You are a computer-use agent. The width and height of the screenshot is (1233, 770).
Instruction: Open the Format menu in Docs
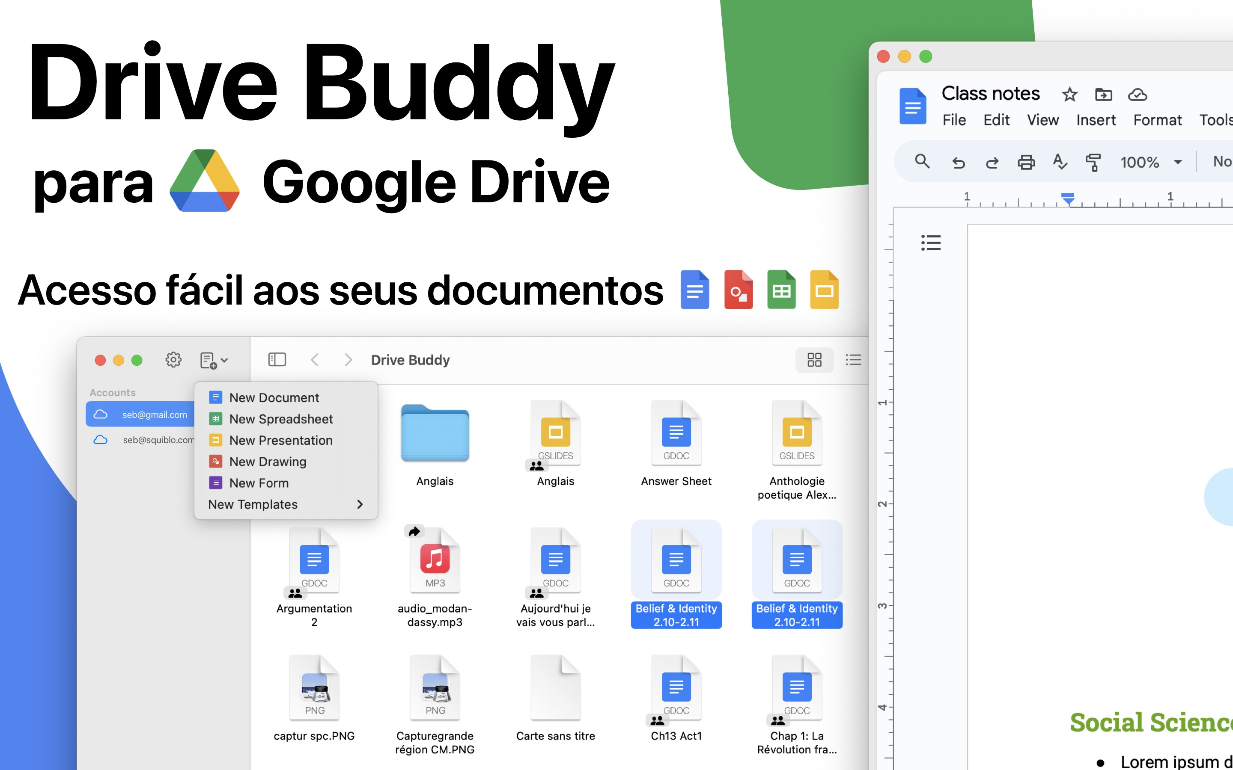1157,120
